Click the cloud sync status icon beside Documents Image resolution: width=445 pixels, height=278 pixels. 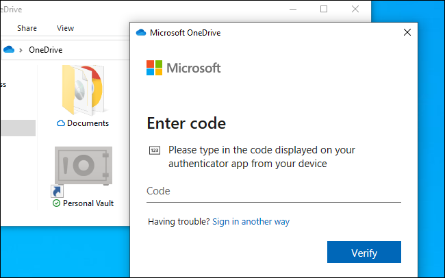tap(61, 123)
